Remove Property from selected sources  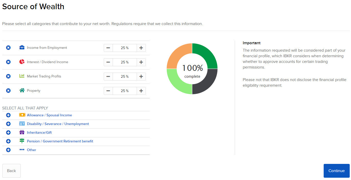coord(8,91)
